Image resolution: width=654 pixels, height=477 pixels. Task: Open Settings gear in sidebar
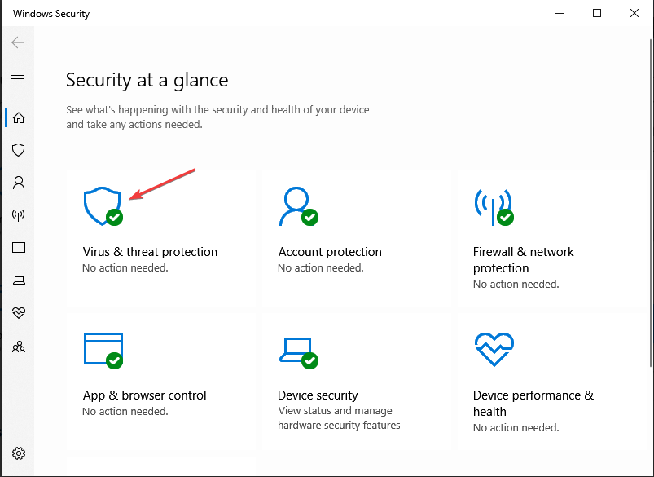pos(19,453)
